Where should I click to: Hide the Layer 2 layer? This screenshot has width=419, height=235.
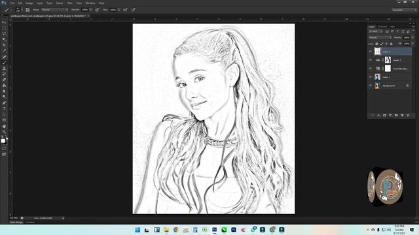coord(371,52)
